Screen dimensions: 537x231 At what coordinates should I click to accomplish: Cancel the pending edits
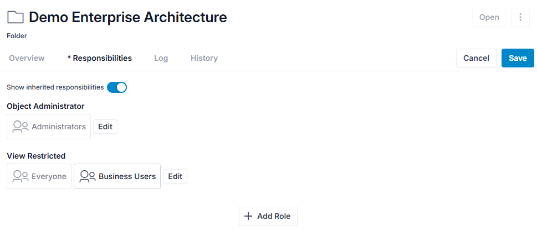476,58
